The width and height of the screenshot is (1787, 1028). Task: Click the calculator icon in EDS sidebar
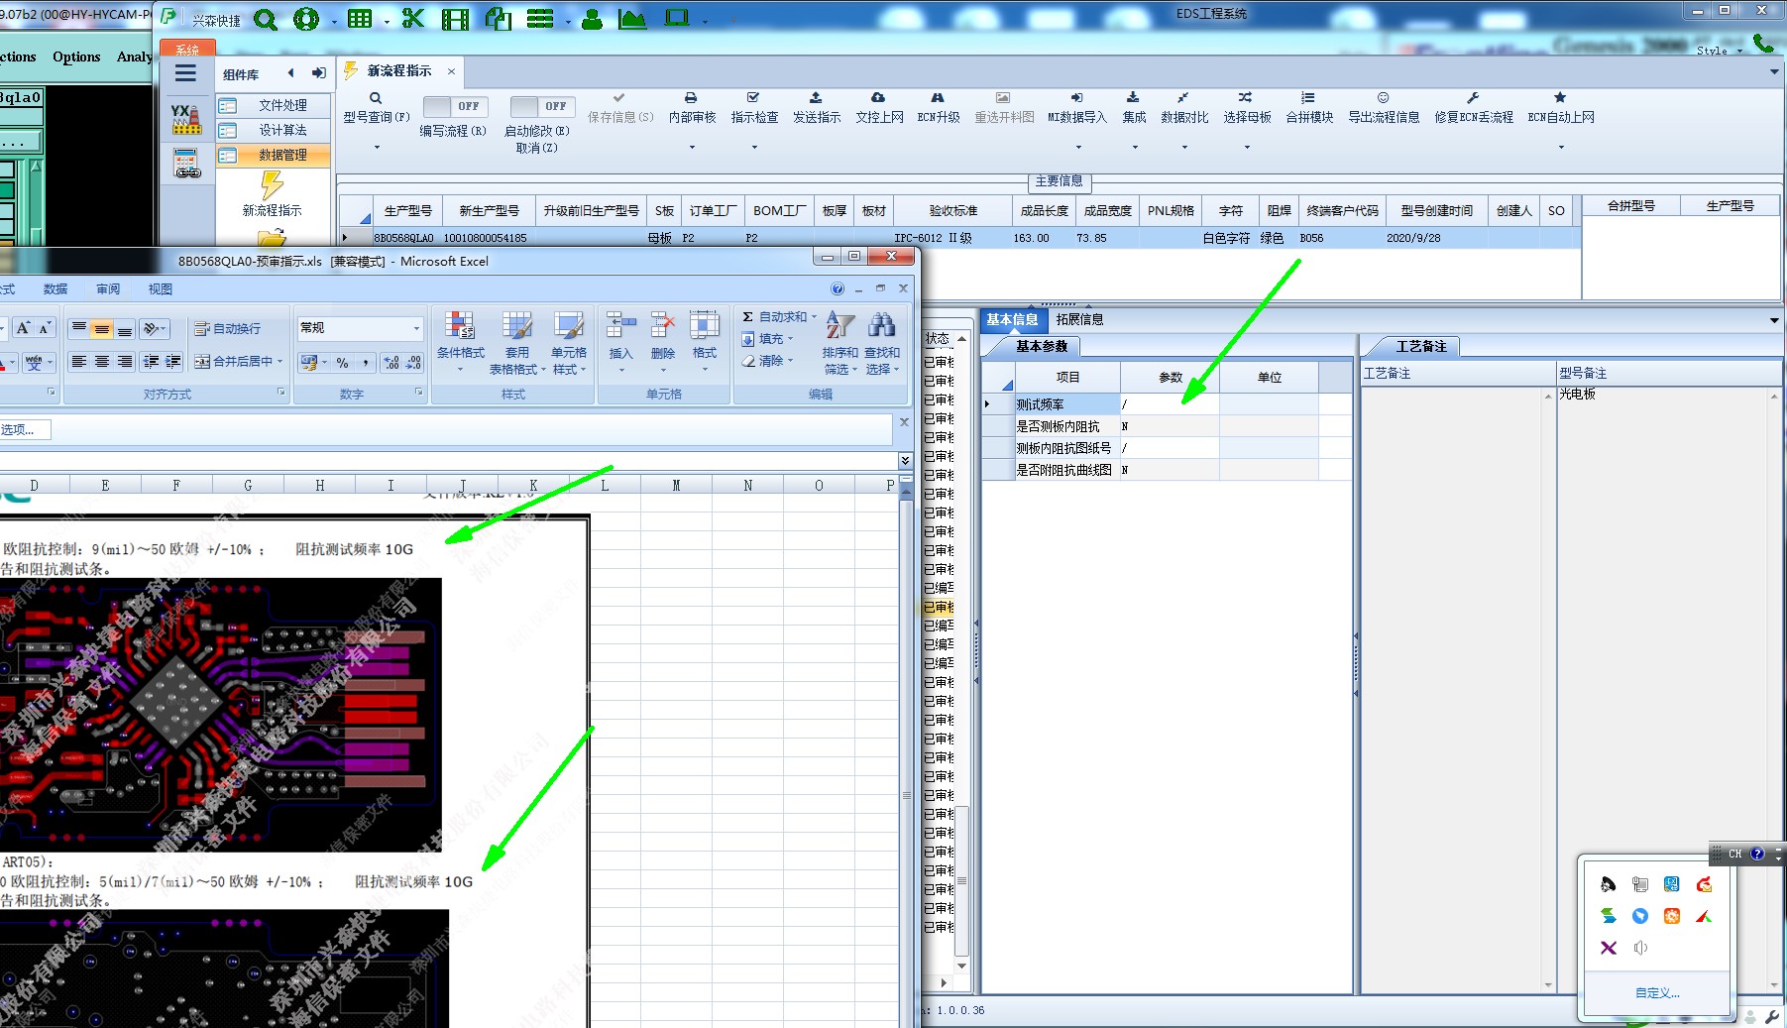pyautogui.click(x=187, y=164)
